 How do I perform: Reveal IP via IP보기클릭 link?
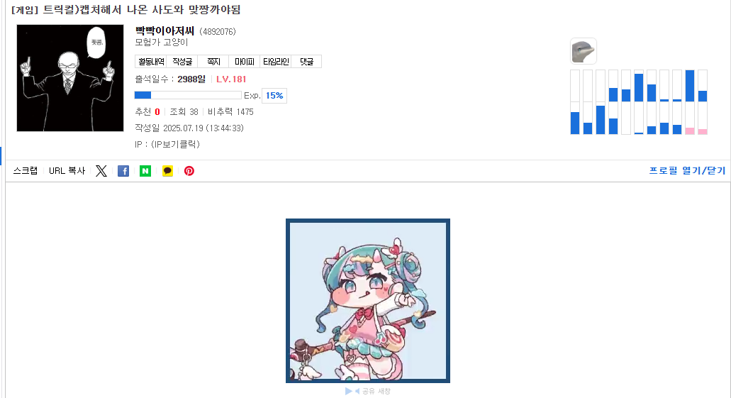click(175, 144)
